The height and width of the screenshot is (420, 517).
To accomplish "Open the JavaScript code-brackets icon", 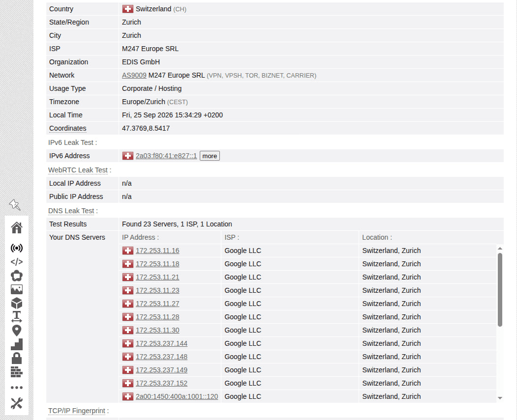I will click(x=17, y=262).
